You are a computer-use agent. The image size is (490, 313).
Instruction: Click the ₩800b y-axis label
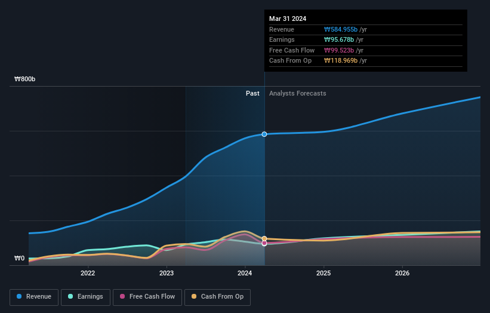24,79
